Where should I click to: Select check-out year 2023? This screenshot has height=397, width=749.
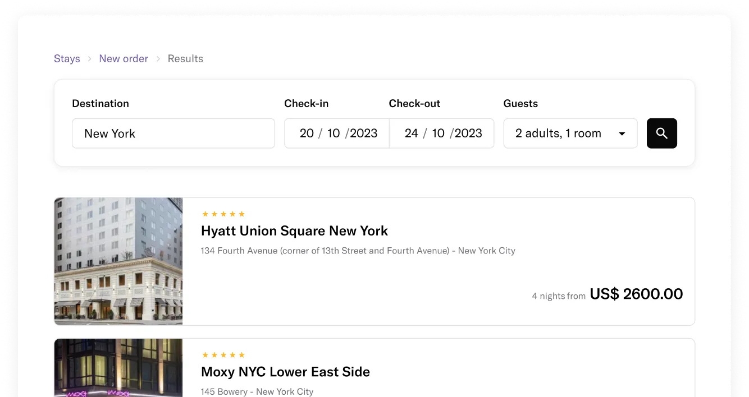pos(468,133)
